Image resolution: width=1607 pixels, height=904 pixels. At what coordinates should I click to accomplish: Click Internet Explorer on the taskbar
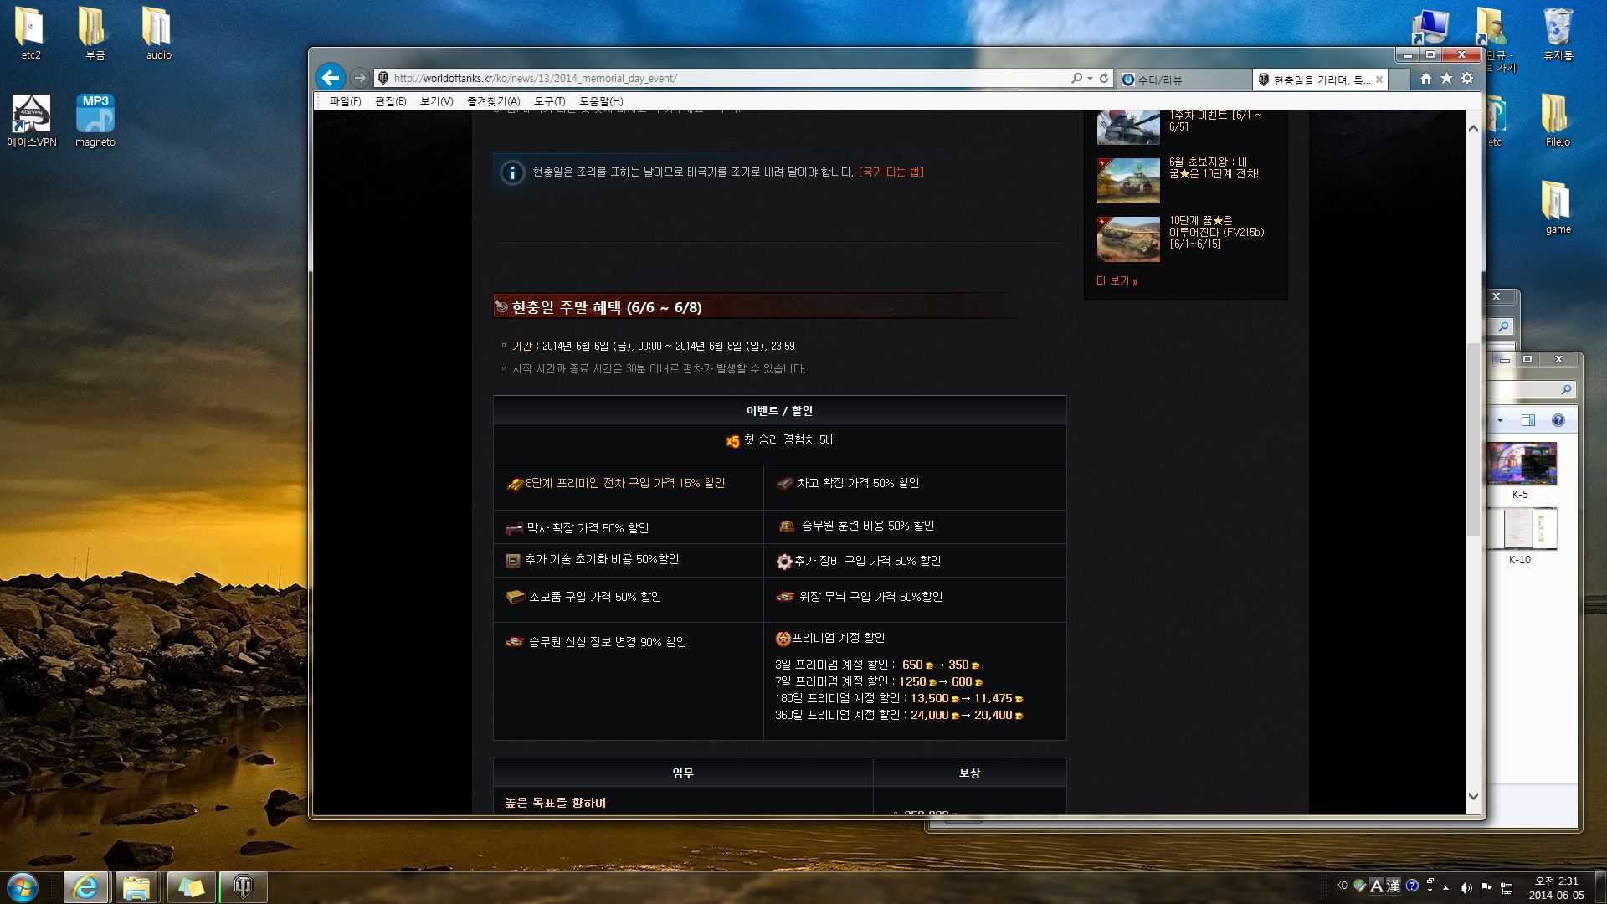click(85, 887)
